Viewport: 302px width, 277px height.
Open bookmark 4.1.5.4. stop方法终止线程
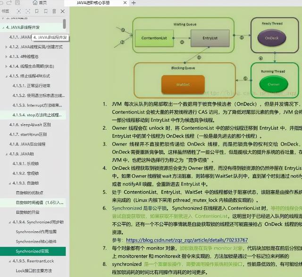[37, 115]
